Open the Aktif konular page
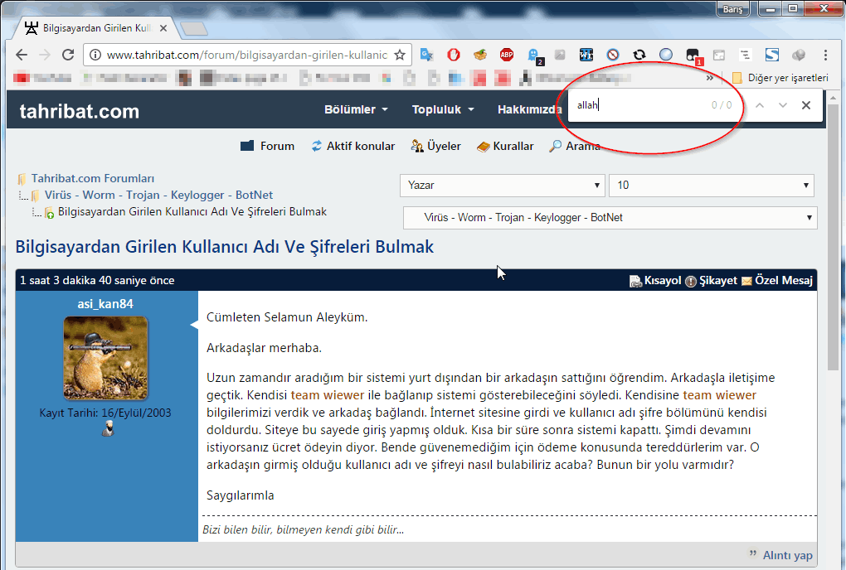846x570 pixels. click(x=353, y=147)
